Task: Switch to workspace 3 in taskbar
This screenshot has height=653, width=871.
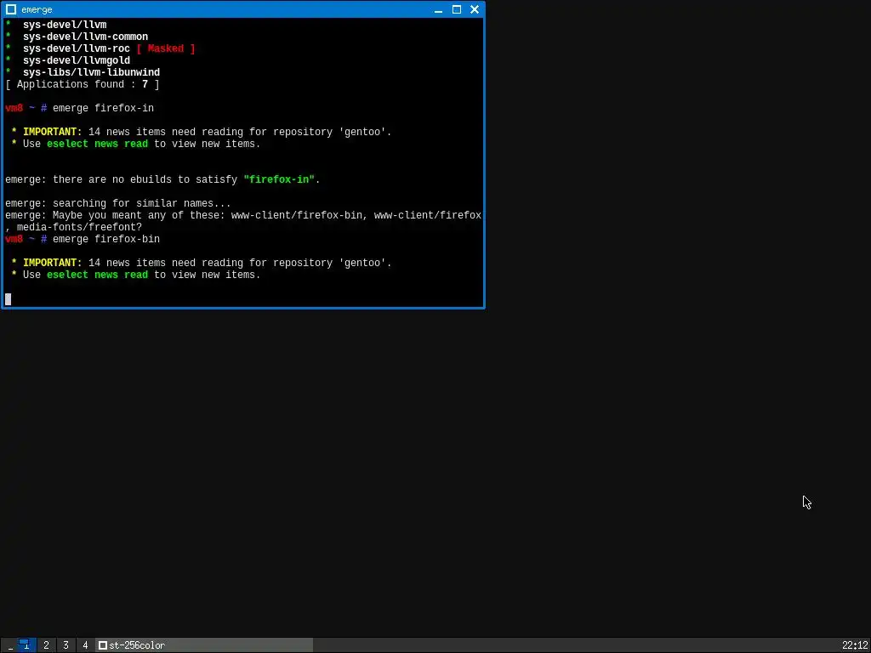Action: [x=65, y=644]
